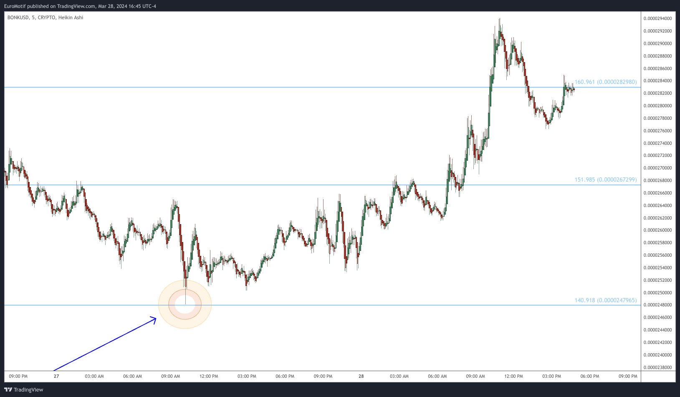Click the 0.0000284000 price axis label
Screen dimensions: 680x397
[658, 81]
